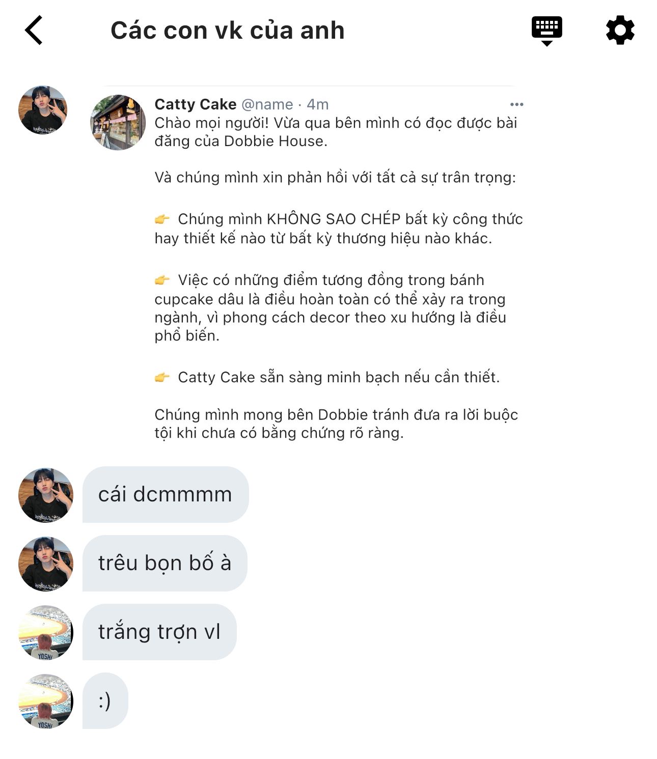657x759 pixels.
Task: Hide the keyboard using keyboard icon
Action: click(546, 31)
